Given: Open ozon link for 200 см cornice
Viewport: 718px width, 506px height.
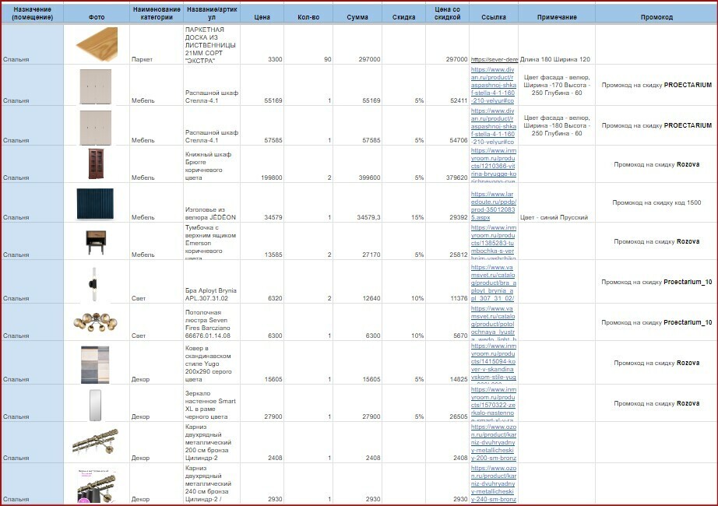Looking at the screenshot, I should pos(493,443).
